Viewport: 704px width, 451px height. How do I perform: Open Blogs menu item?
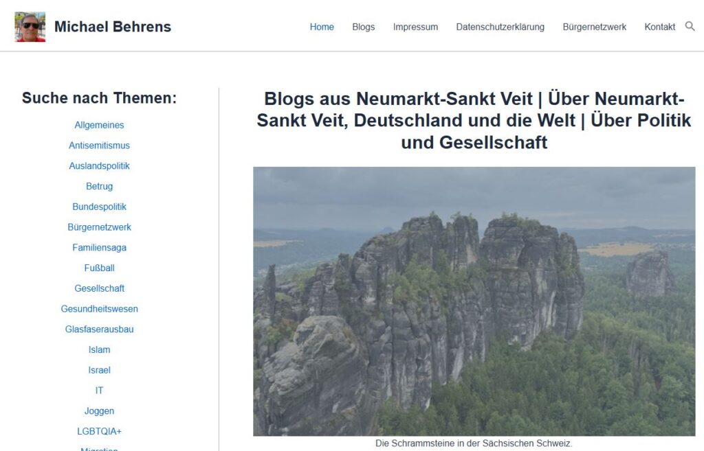[x=363, y=27]
